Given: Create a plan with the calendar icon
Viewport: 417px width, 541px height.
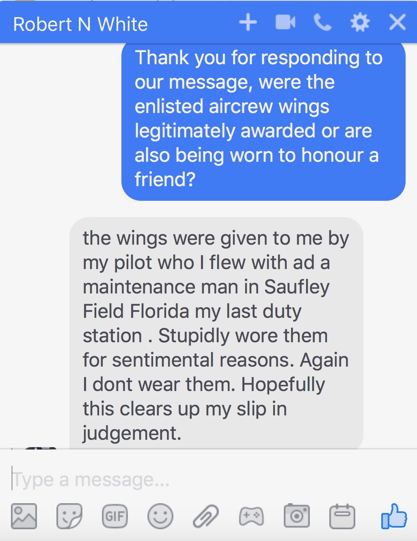Looking at the screenshot, I should pyautogui.click(x=342, y=516).
